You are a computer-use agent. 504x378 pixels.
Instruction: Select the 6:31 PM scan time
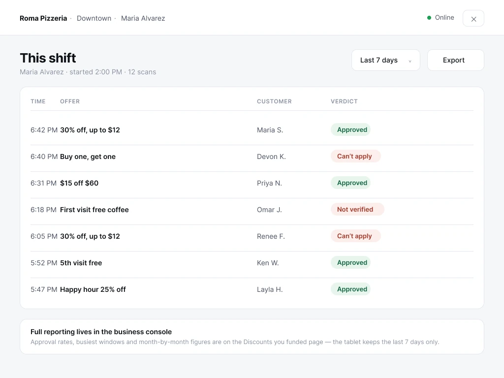(x=43, y=183)
